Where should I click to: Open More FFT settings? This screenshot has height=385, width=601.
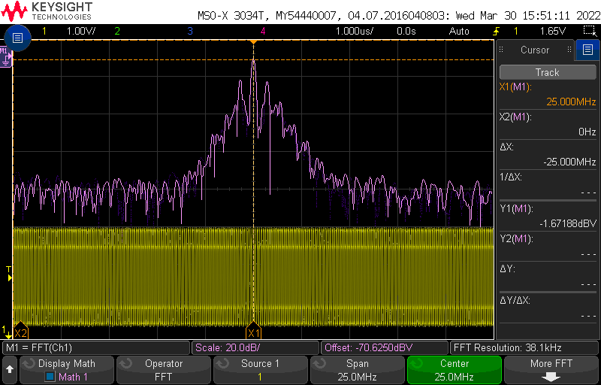coord(551,370)
